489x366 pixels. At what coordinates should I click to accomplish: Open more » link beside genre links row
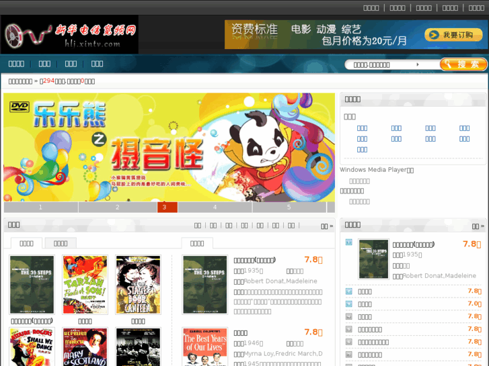click(x=327, y=226)
